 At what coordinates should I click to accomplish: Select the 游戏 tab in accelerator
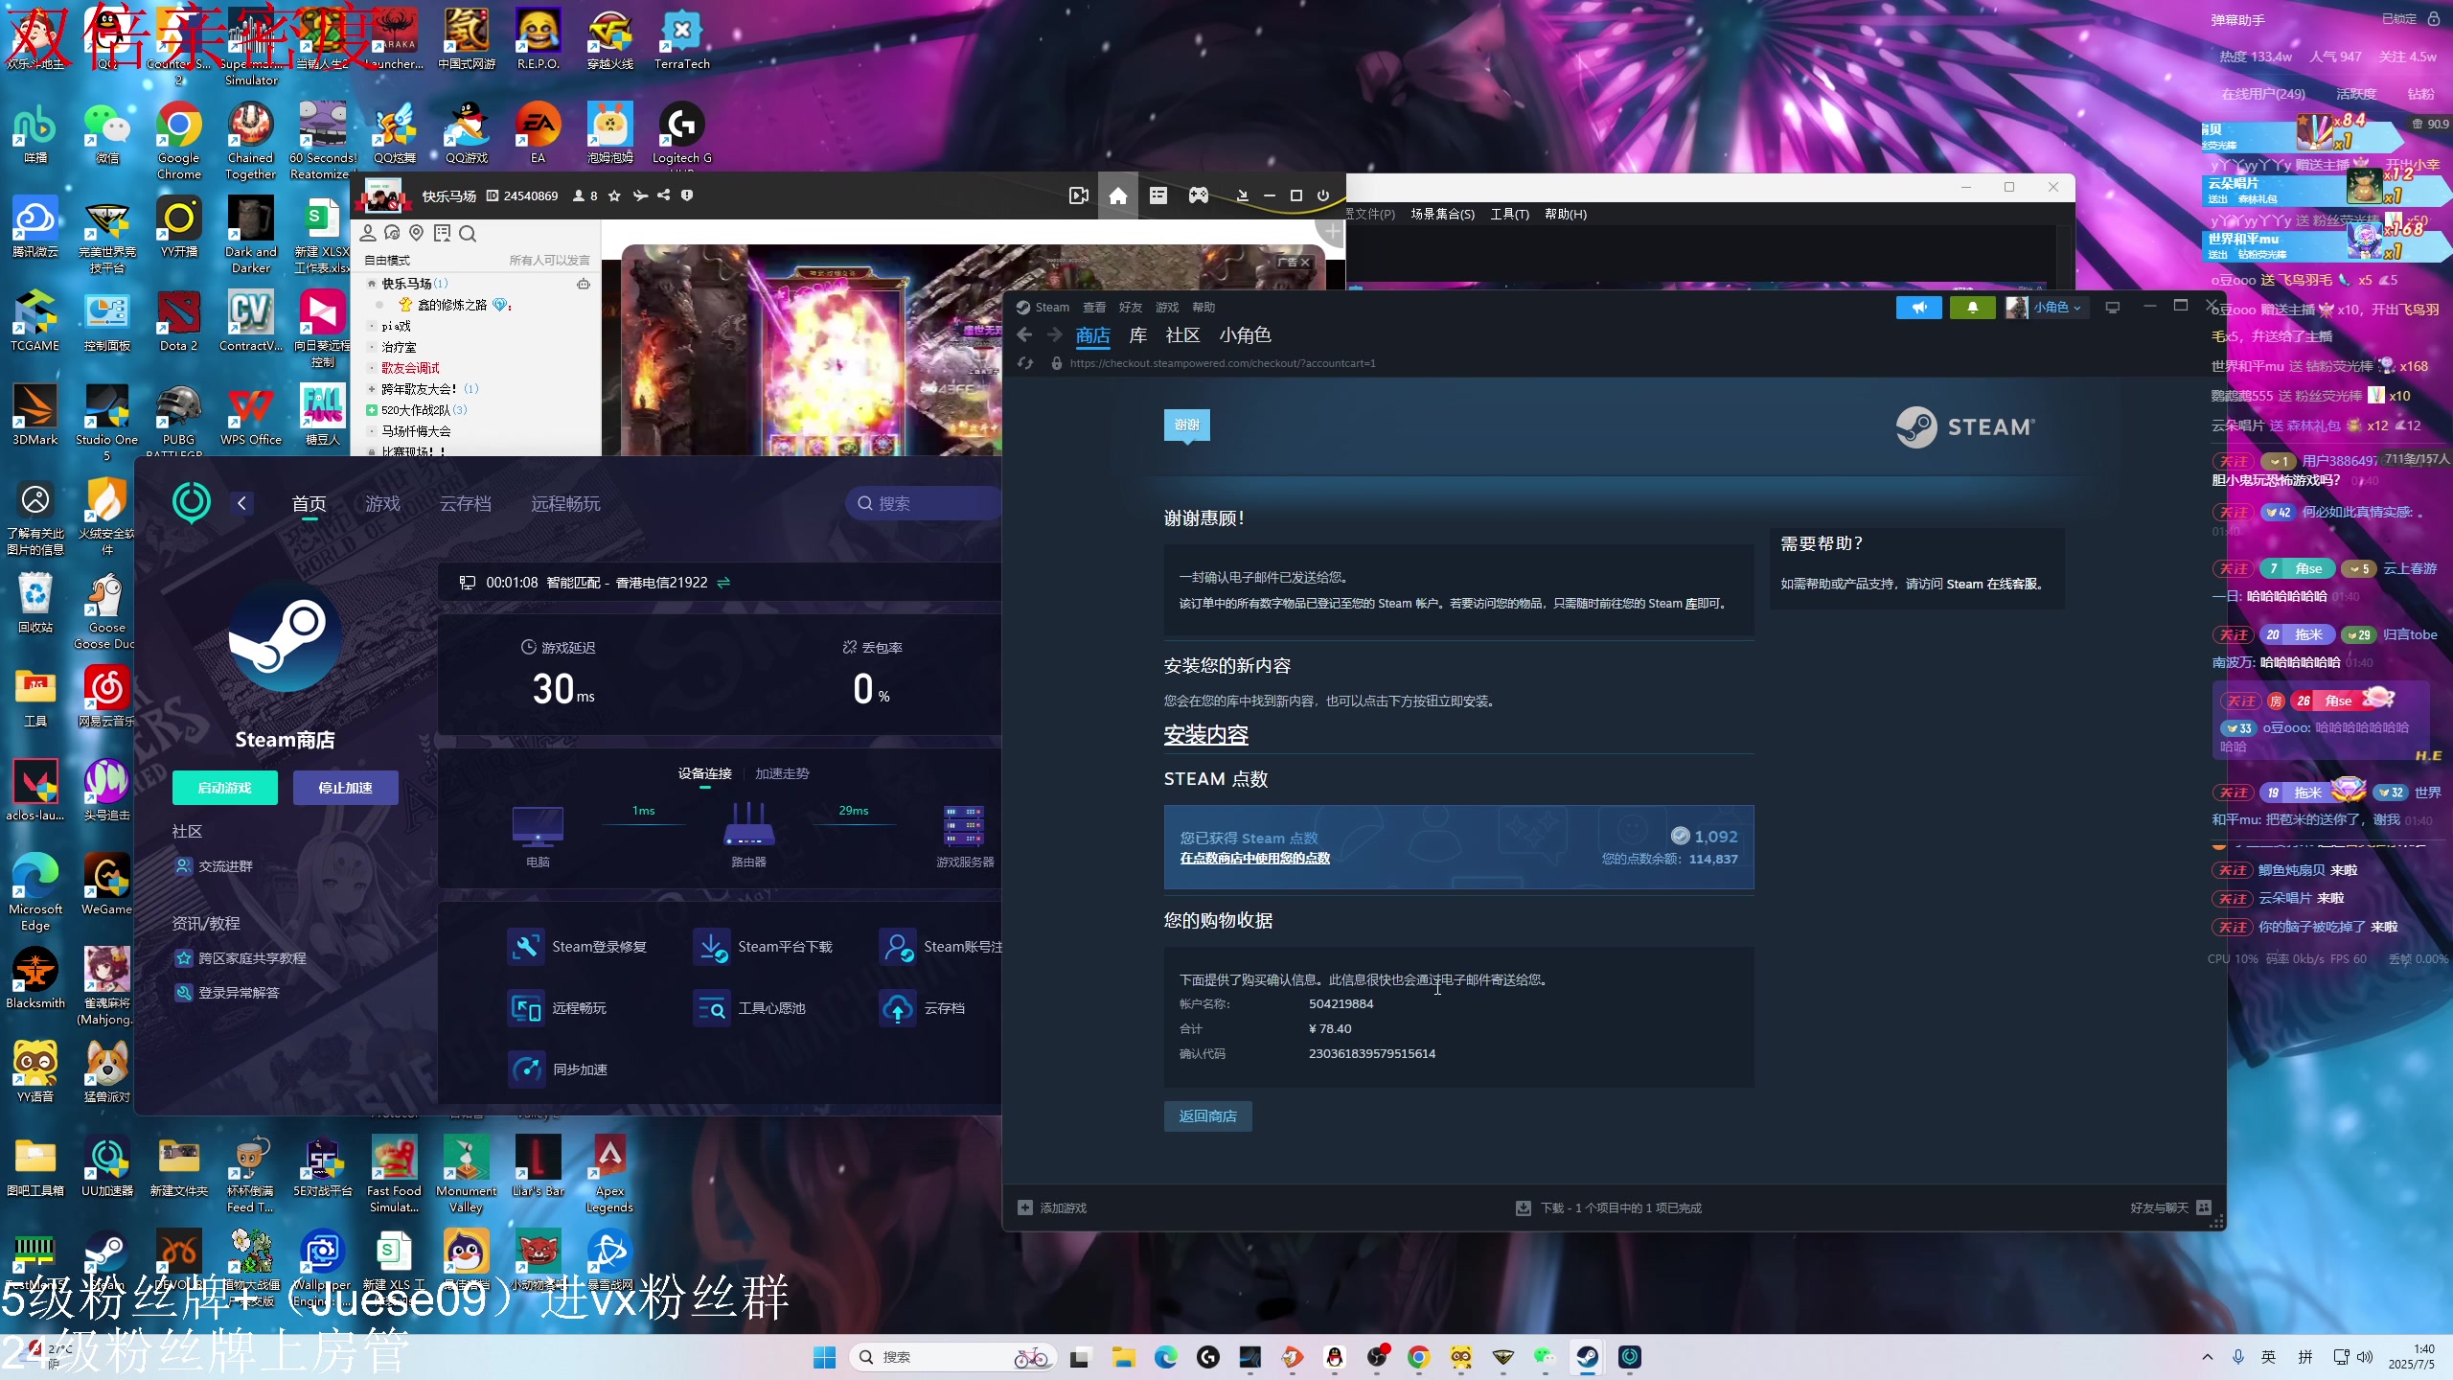[382, 504]
